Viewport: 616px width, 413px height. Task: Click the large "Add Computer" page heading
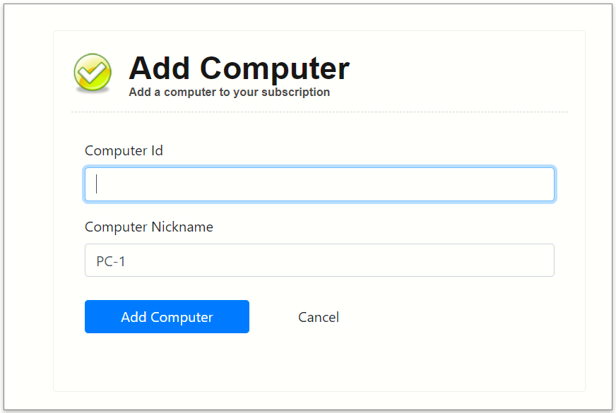click(239, 68)
